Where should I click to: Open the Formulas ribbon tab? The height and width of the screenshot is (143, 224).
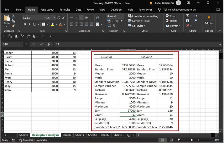[65, 10]
